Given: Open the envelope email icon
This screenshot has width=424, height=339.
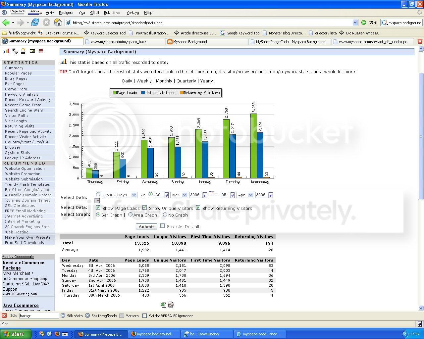Looking at the screenshot, I should pyautogui.click(x=32, y=51).
